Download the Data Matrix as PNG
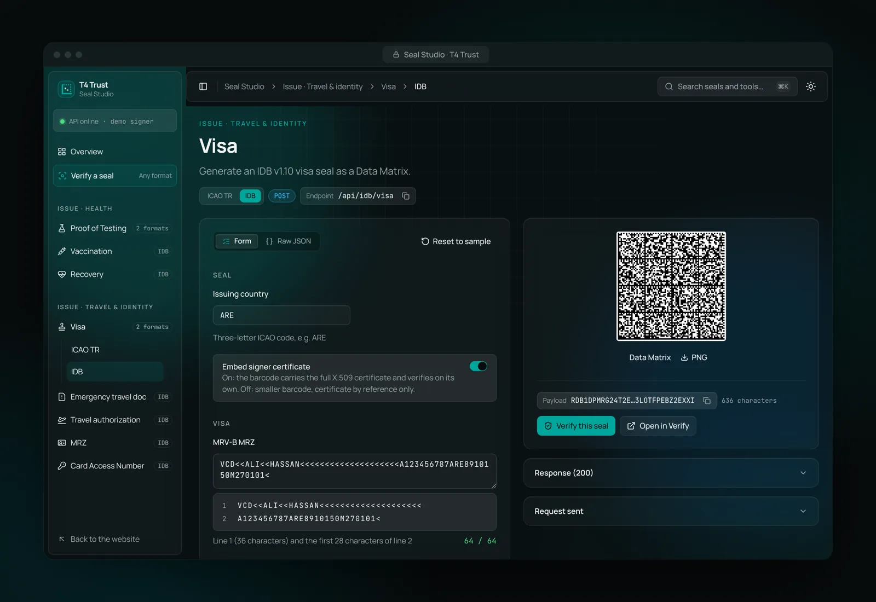Screen dimensions: 876x602 (694, 357)
